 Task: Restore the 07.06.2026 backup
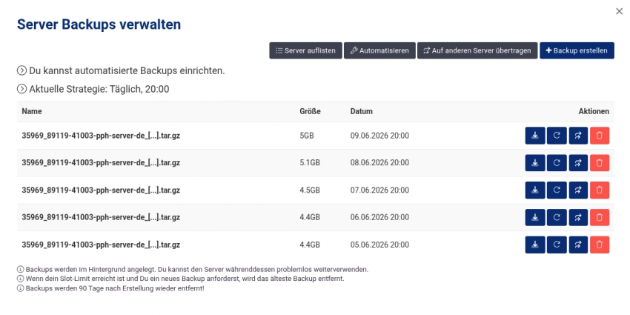coord(557,190)
